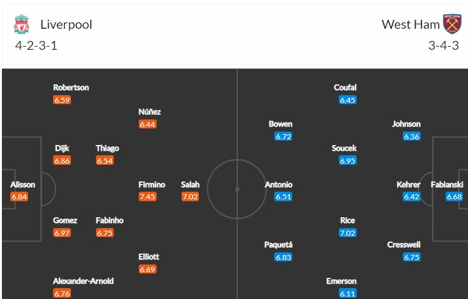Click Robertson's 6.59 rating badge
Image resolution: width=468 pixels, height=299 pixels.
click(62, 100)
